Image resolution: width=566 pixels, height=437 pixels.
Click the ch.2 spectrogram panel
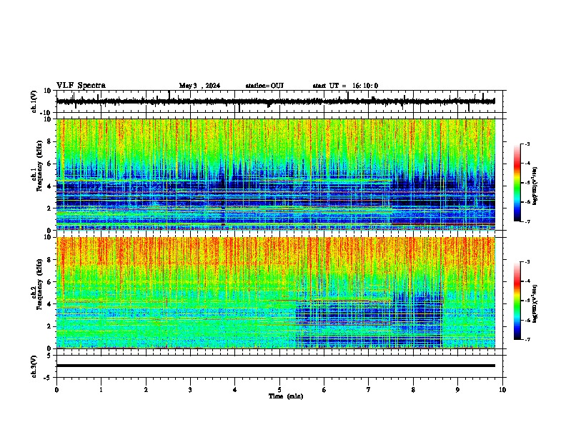click(276, 293)
